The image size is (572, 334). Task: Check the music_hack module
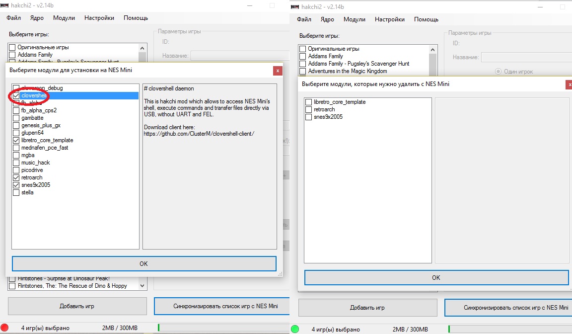pyautogui.click(x=16, y=163)
